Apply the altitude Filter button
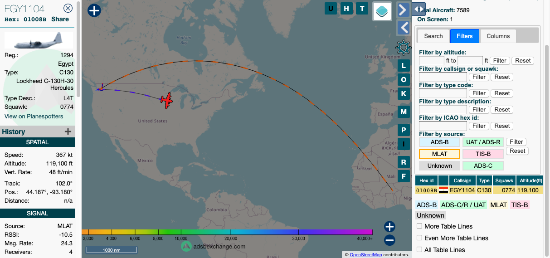The width and height of the screenshot is (550, 258). 500,60
